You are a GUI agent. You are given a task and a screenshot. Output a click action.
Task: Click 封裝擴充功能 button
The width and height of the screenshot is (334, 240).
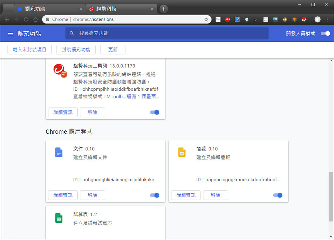[x=76, y=49]
